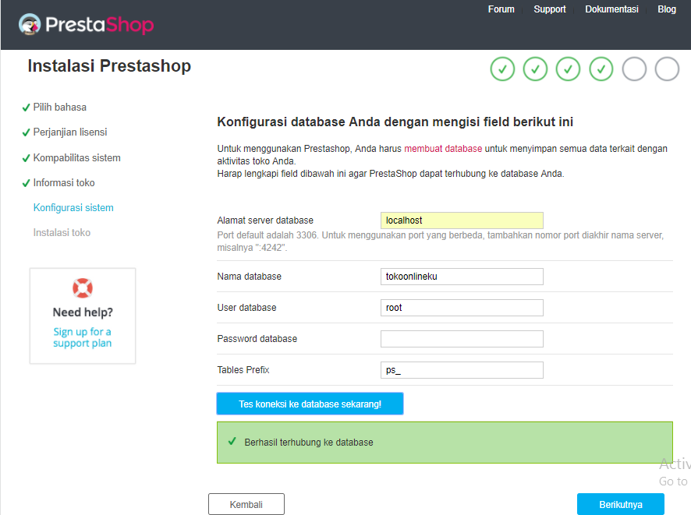This screenshot has width=691, height=515.
Task: Click the third completed step circle
Action: coord(568,69)
